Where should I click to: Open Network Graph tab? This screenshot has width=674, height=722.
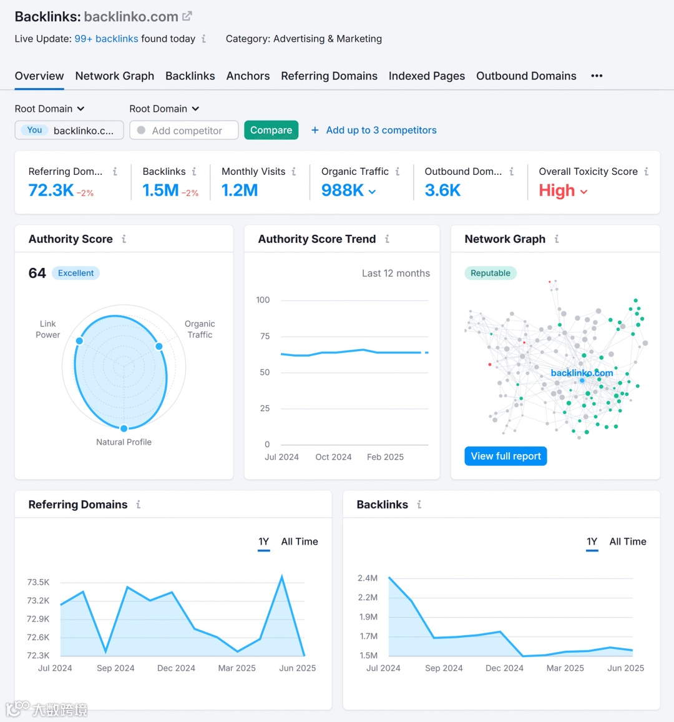pyautogui.click(x=115, y=76)
